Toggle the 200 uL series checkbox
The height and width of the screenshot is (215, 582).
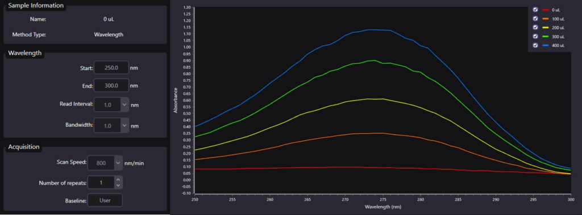click(535, 27)
